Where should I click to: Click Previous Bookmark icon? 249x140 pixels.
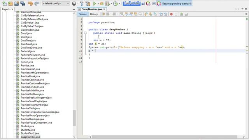point(146,14)
